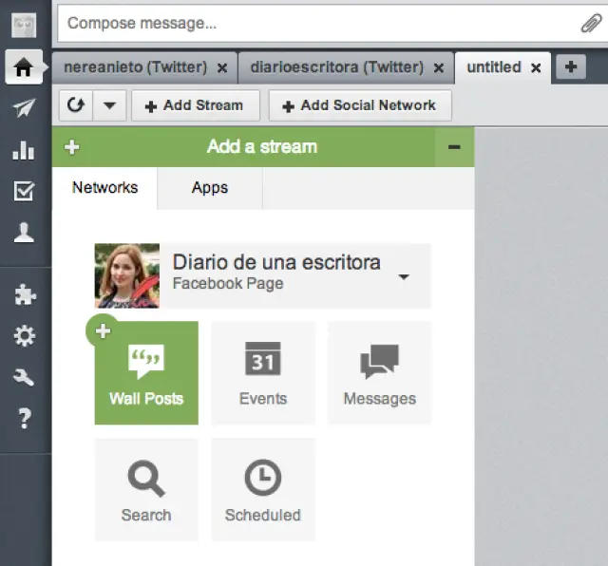This screenshot has height=566, width=608.
Task: Click the Compose message field
Action: click(x=313, y=23)
